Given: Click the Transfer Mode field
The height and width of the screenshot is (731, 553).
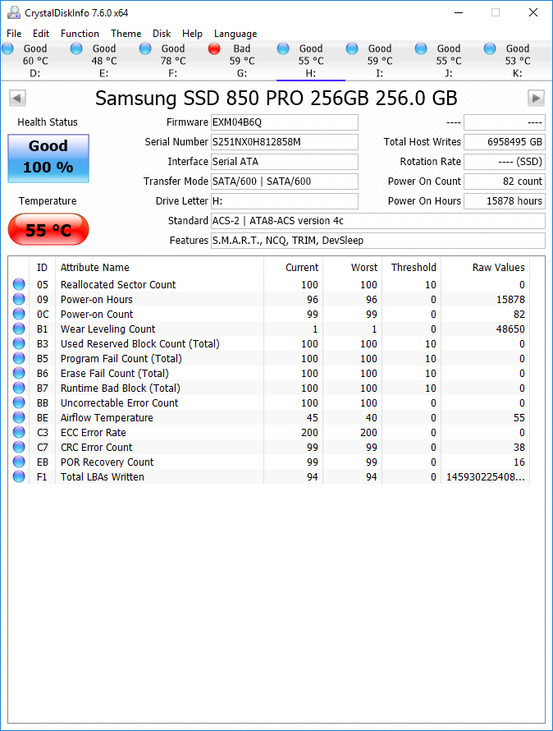Looking at the screenshot, I should click(285, 182).
